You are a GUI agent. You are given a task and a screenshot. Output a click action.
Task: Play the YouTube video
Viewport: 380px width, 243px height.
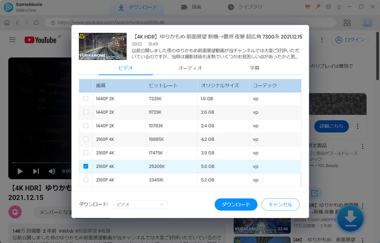click(20, 171)
